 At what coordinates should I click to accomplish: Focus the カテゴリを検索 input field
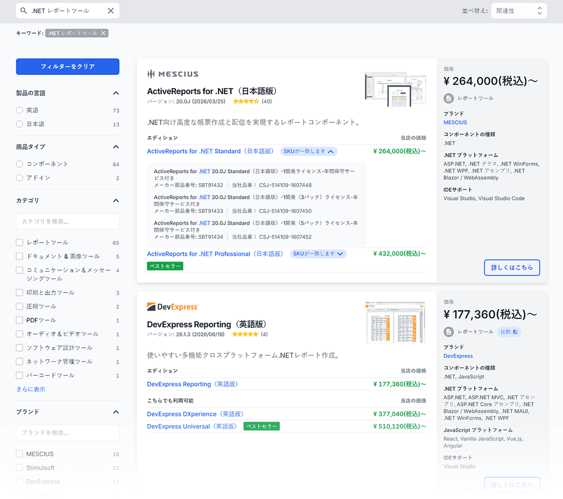tap(68, 221)
